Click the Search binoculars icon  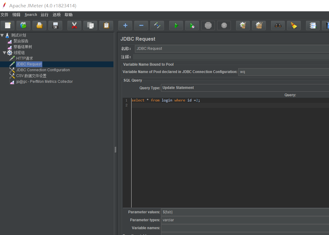point(278,25)
